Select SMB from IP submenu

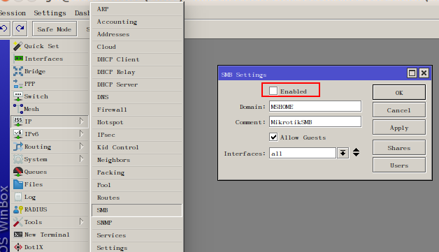[x=137, y=210]
